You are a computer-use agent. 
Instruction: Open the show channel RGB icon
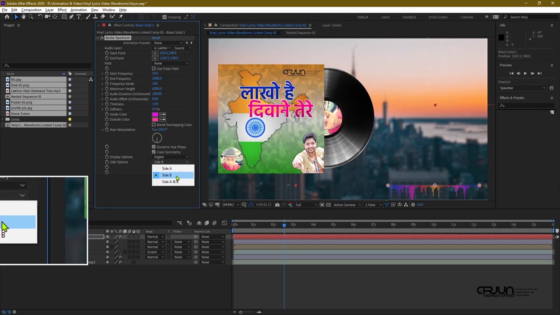[290, 205]
